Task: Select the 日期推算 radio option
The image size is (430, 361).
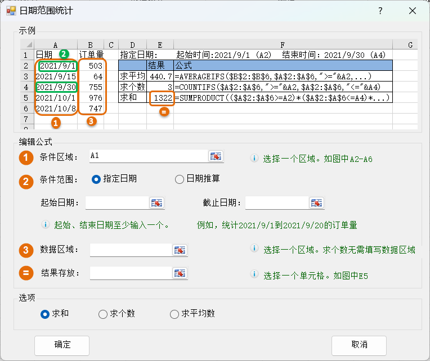Action: 180,179
